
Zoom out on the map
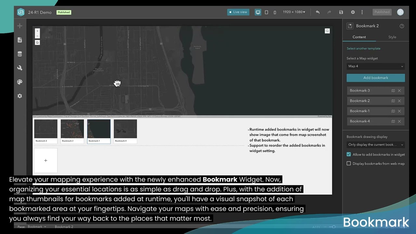click(37, 36)
